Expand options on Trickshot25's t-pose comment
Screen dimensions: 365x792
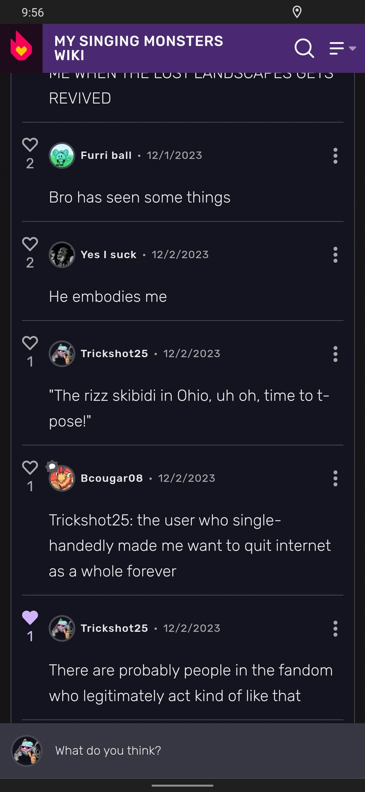[335, 354]
